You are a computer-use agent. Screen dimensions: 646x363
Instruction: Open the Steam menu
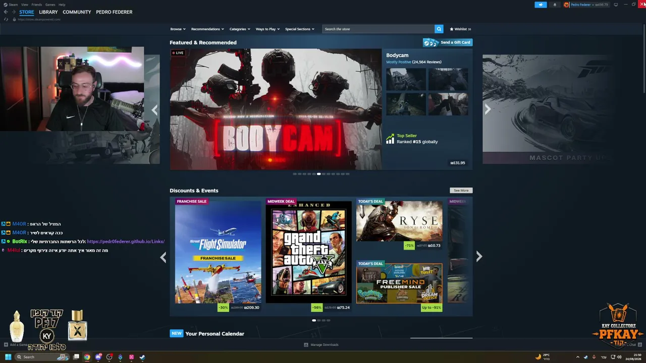tap(14, 5)
